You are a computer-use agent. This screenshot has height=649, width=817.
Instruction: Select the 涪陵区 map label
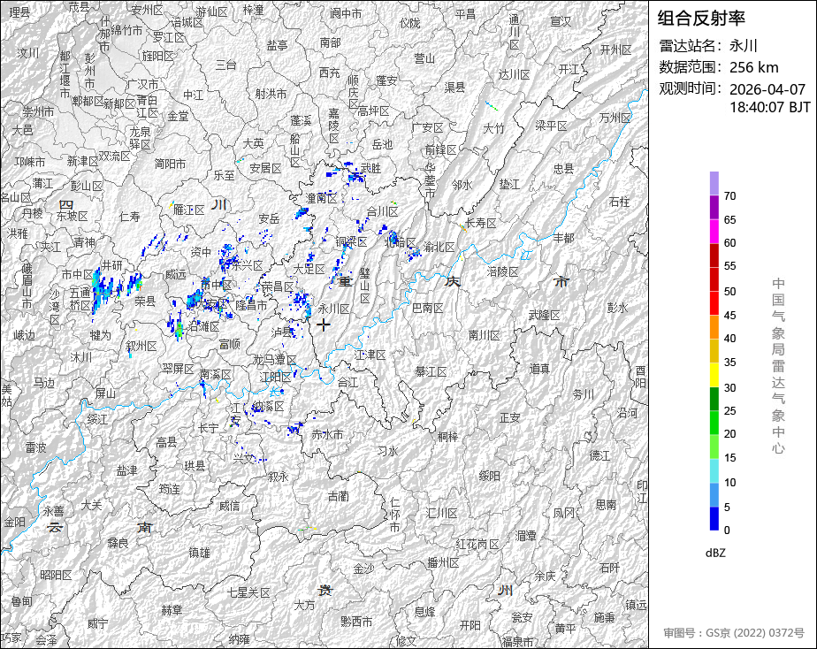(503, 272)
